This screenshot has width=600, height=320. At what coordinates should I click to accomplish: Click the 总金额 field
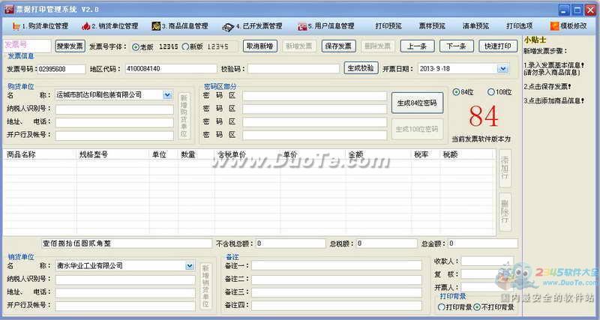pyautogui.click(x=483, y=244)
